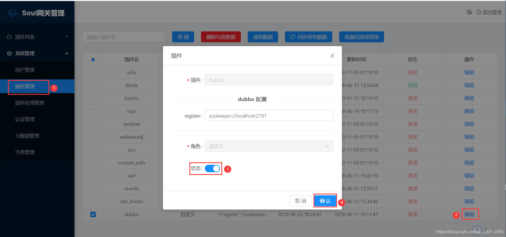
Task: Click the 批量启用或禁用 button
Action: 362,37
